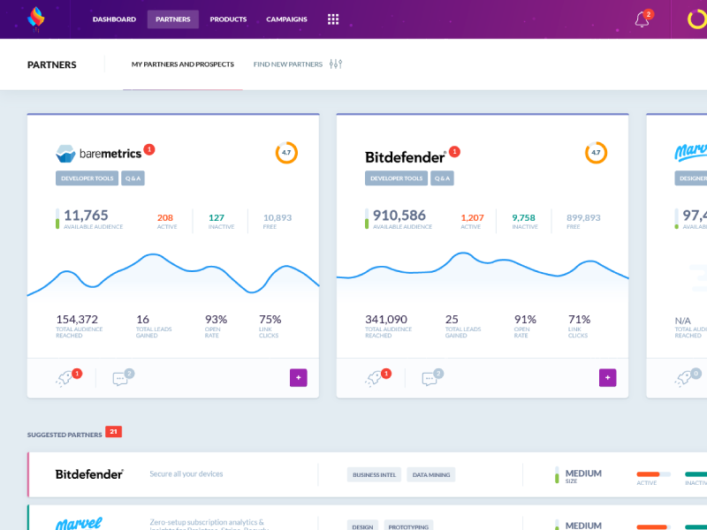This screenshot has width=707, height=530.
Task: Click the Bitdefender card available audience level bar
Action: [x=367, y=218]
